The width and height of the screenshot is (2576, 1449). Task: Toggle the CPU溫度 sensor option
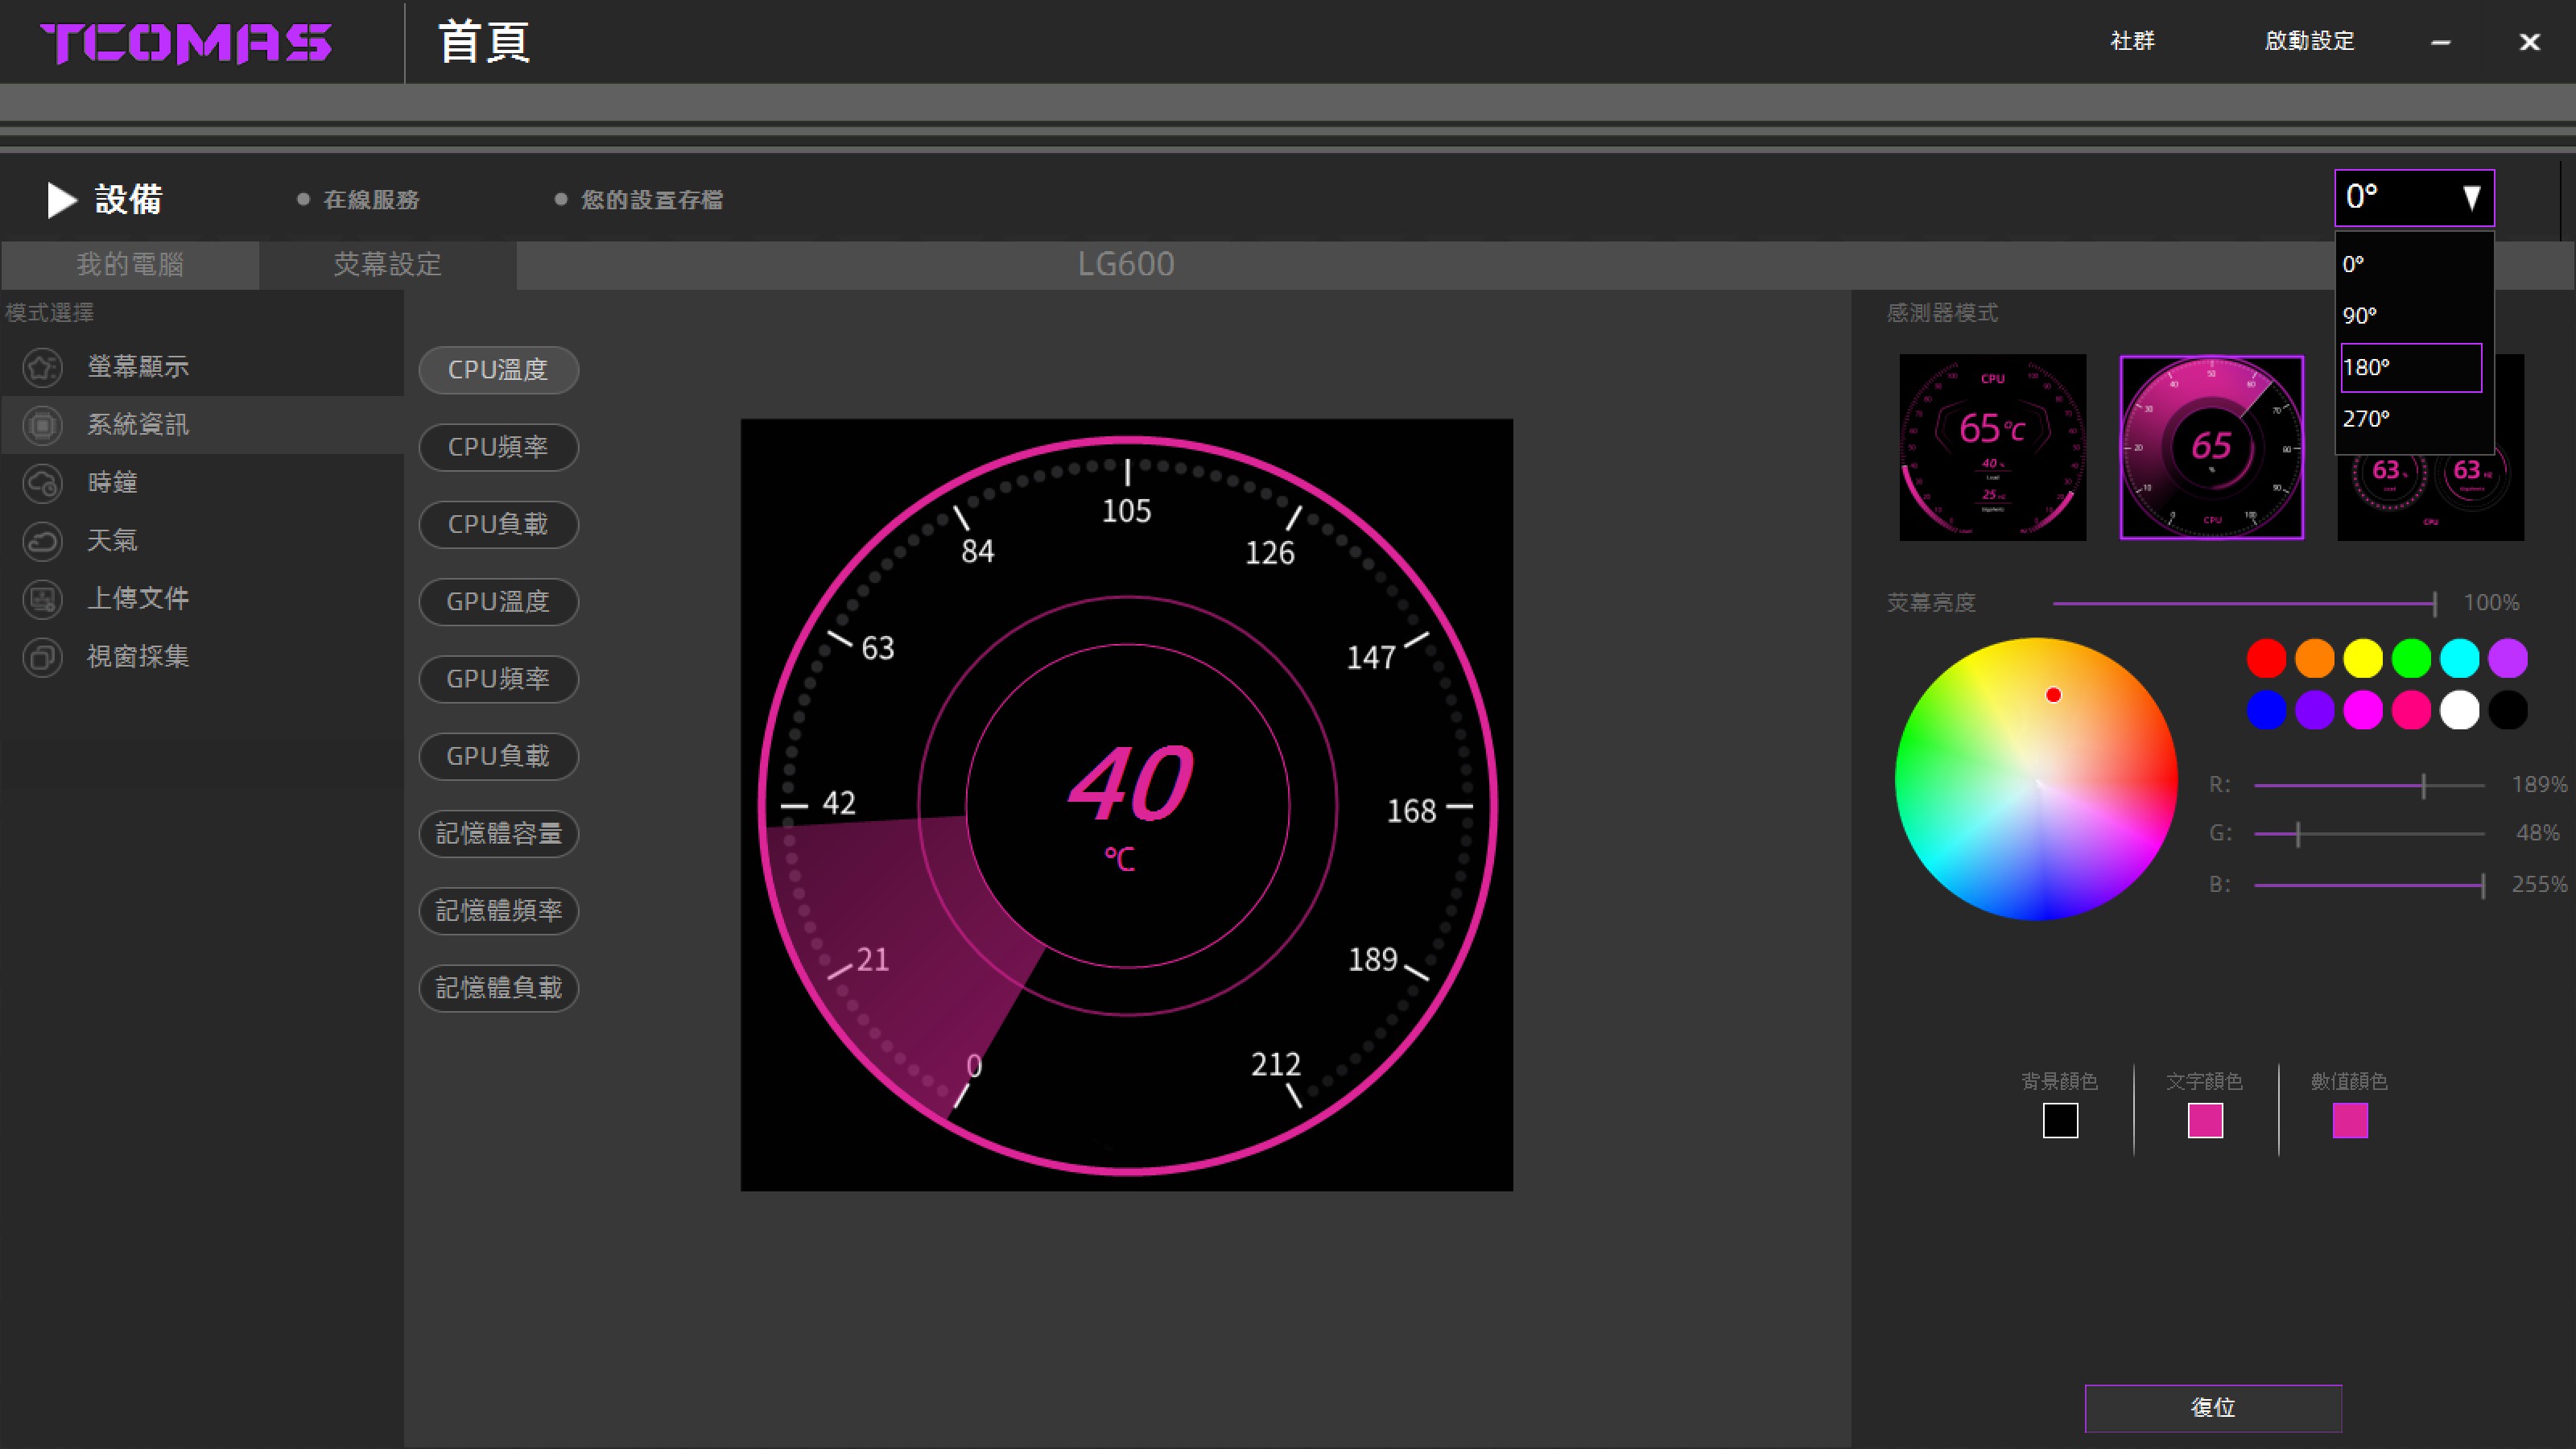(x=498, y=370)
